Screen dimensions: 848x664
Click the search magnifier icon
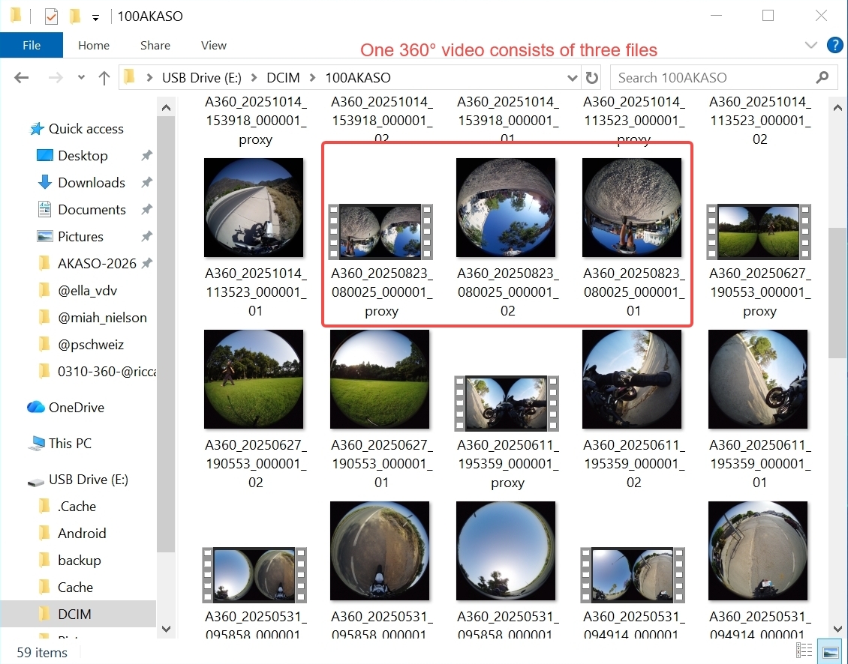click(x=822, y=78)
